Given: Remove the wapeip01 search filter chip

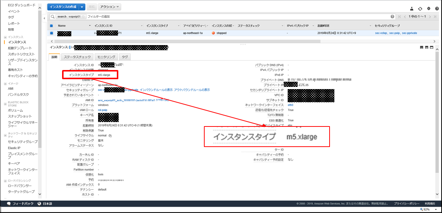Looking at the screenshot, I should pyautogui.click(x=83, y=17).
